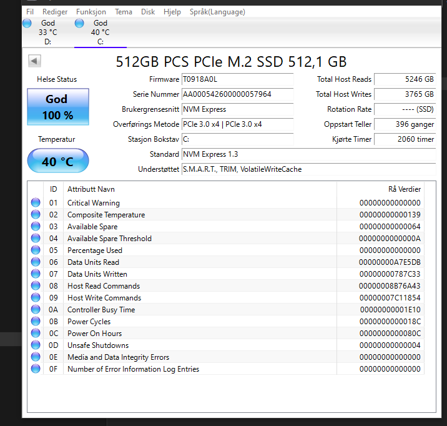
Task: Click the Firmware field T0918A0L
Action: (237, 79)
